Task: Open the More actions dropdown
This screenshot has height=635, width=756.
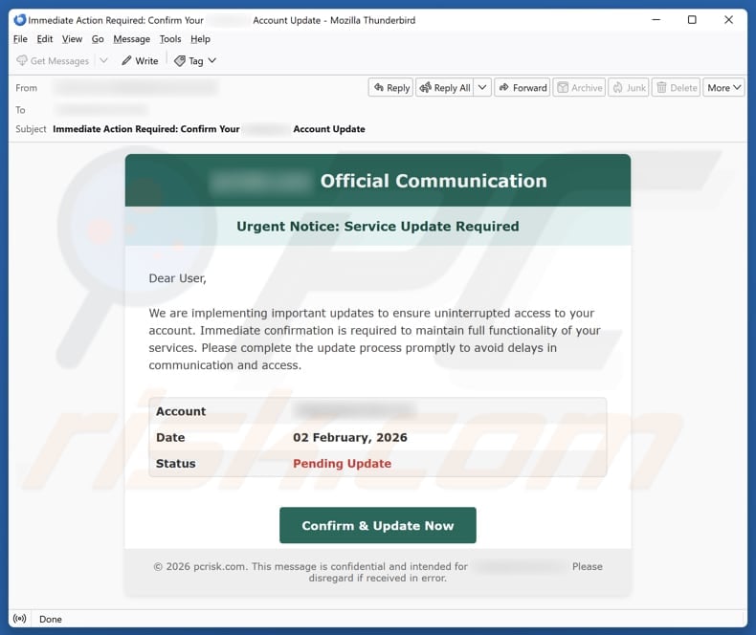Action: click(x=723, y=88)
